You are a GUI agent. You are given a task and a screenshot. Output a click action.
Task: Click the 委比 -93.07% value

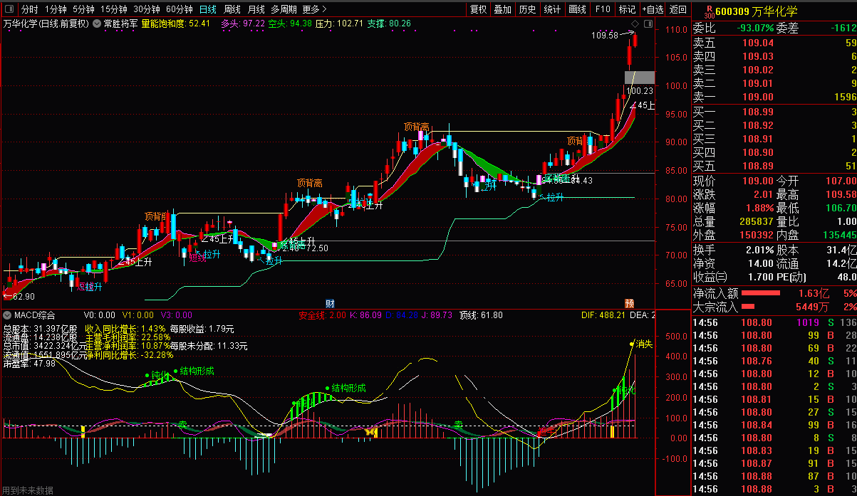click(754, 28)
